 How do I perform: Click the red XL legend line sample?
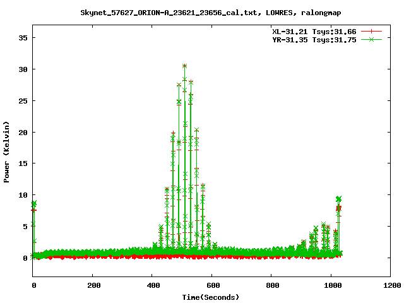(x=371, y=32)
